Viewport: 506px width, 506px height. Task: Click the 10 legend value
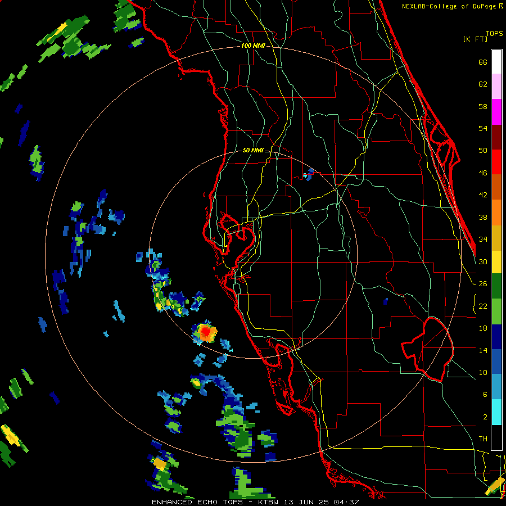pos(483,372)
